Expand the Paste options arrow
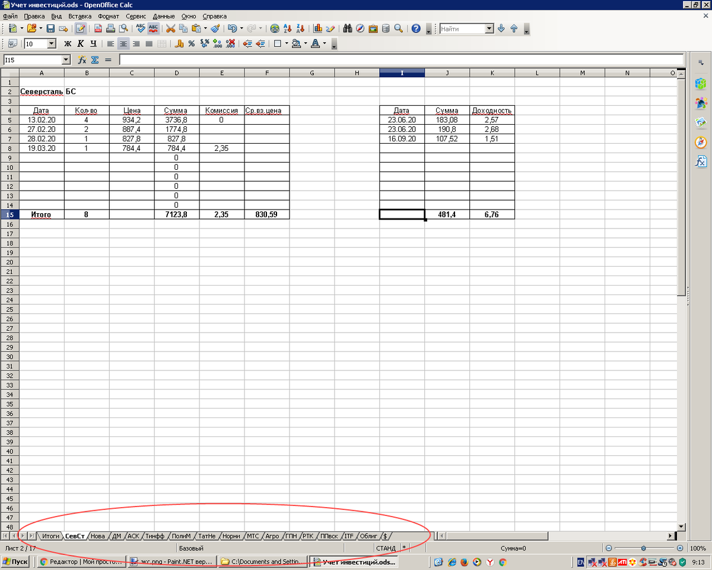Screen dimensions: 712x570 [x=205, y=28]
